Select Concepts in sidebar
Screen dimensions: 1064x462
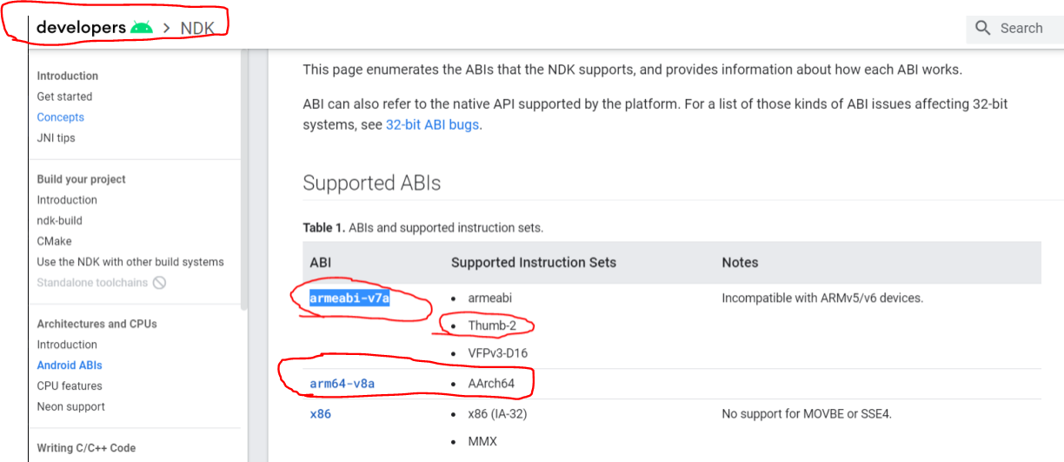tap(60, 117)
